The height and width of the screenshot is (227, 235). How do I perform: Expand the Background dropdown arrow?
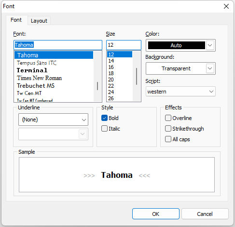coord(210,68)
